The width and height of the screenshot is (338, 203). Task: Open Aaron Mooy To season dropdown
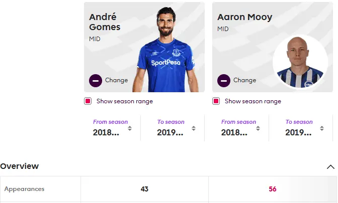point(303,128)
